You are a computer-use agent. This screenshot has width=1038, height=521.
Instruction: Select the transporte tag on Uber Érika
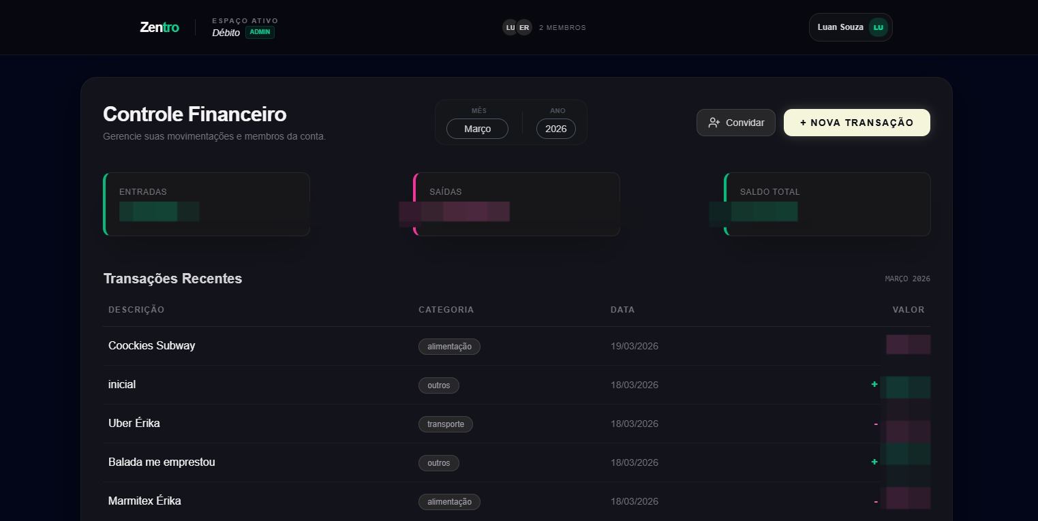(x=445, y=424)
